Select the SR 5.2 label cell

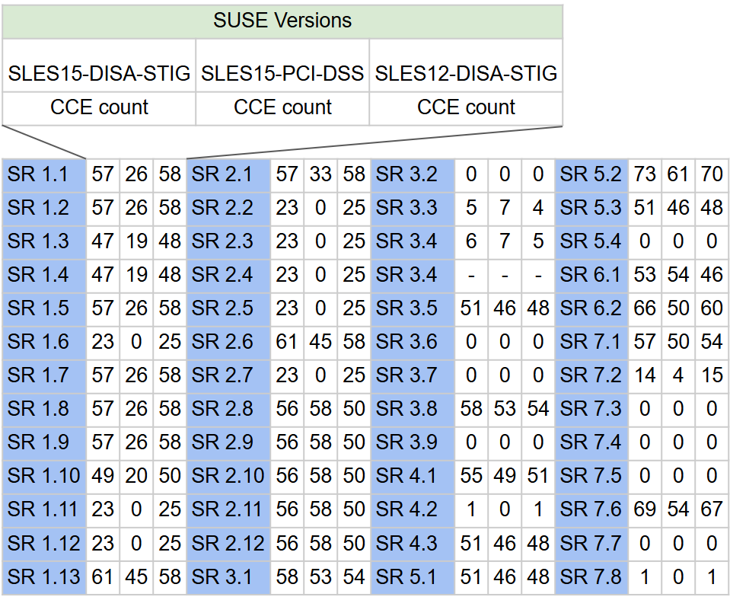pos(591,174)
